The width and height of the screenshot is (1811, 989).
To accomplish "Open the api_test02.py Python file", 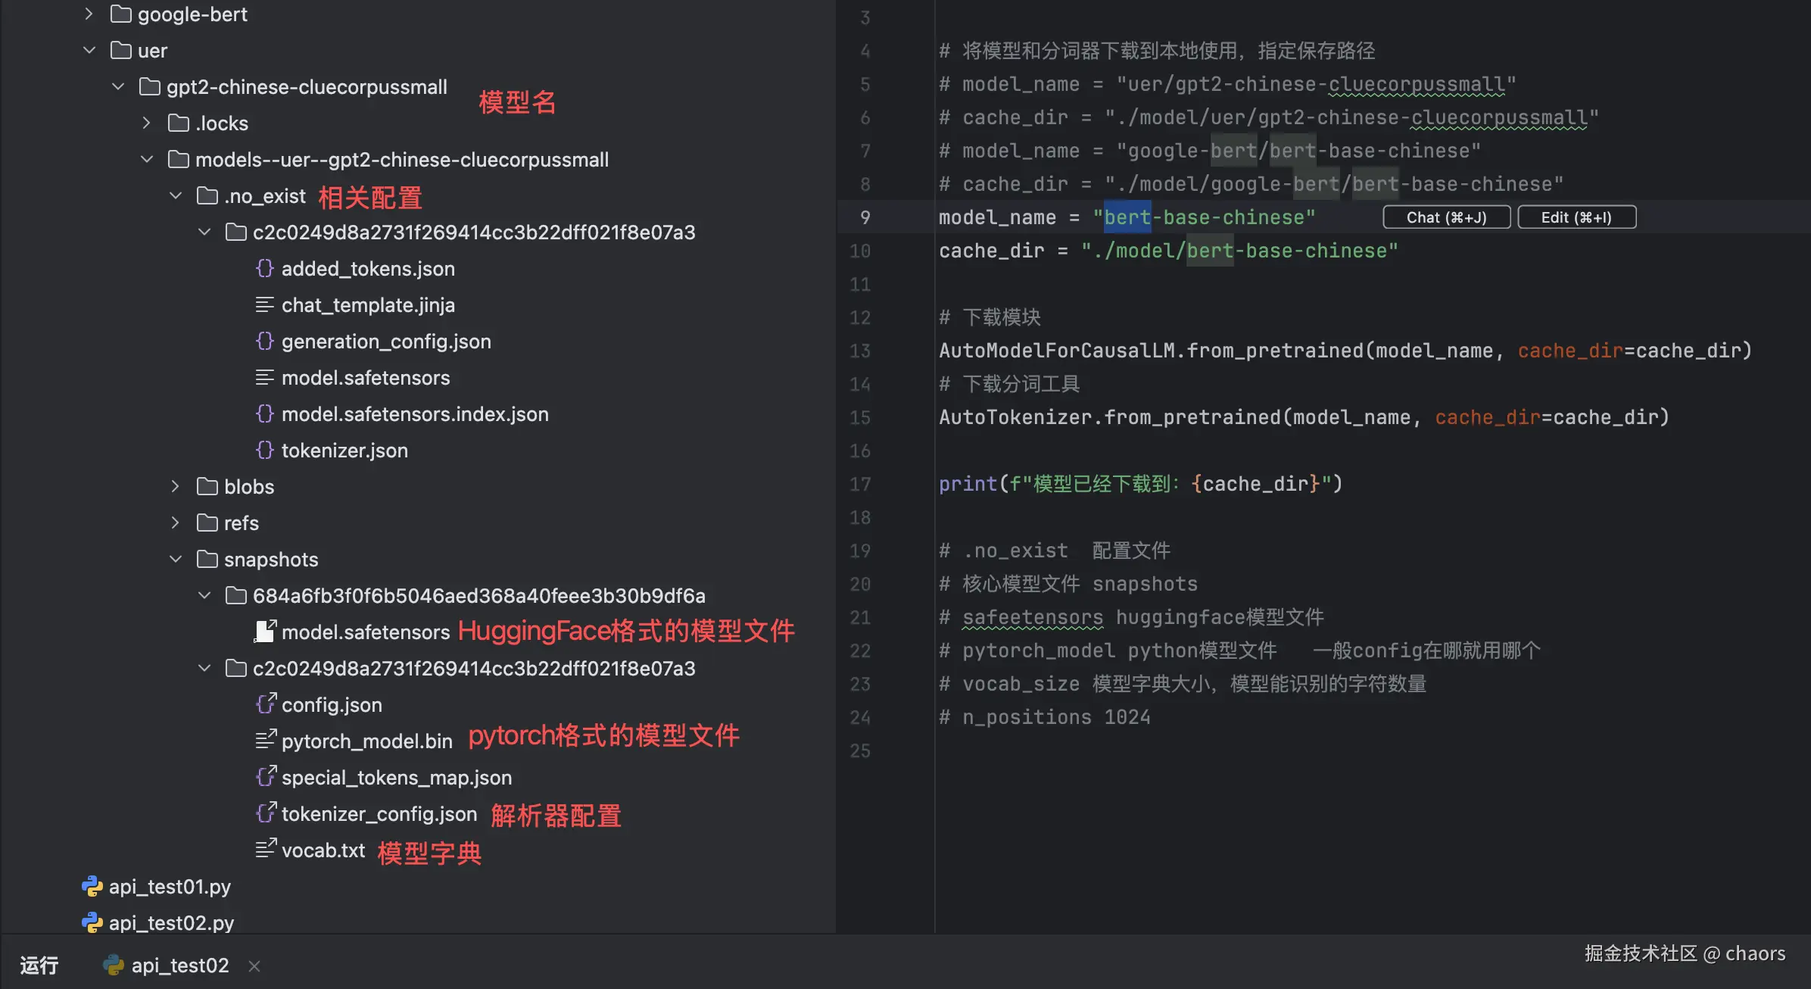I will point(170,922).
